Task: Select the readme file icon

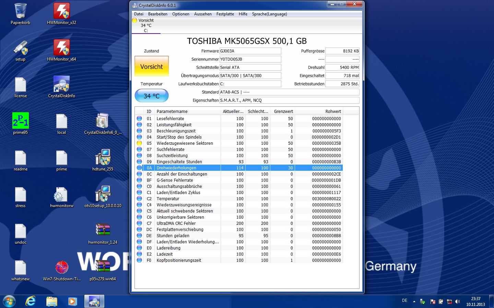Action: 20,160
